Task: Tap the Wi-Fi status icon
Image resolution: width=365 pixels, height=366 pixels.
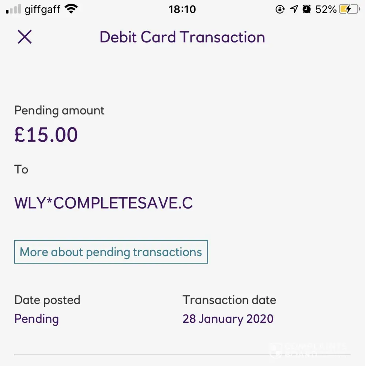Action: [x=71, y=9]
